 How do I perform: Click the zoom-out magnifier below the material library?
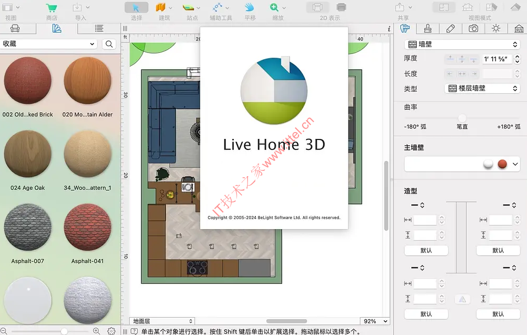click(4, 331)
